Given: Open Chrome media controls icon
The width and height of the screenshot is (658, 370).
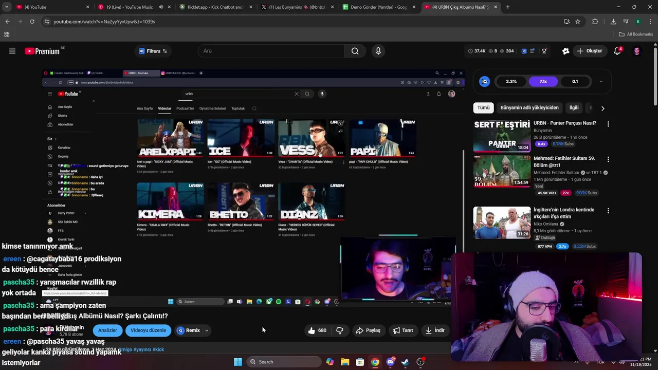Looking at the screenshot, I should pos(626,22).
